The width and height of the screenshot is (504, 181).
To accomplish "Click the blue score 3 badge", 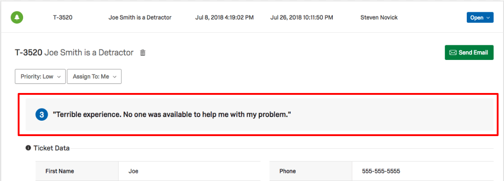I will point(42,114).
